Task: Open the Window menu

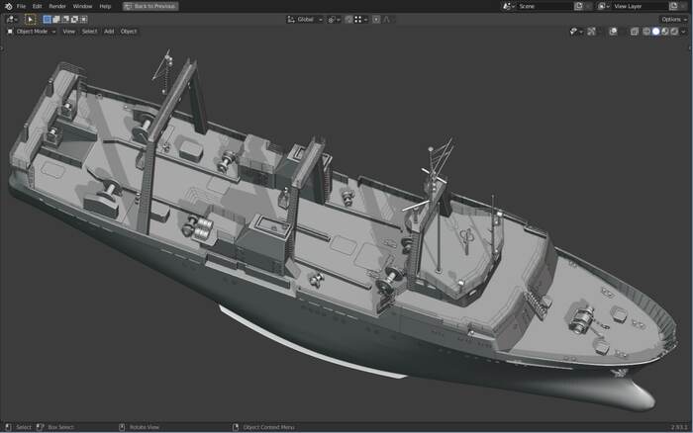Action: (82, 6)
